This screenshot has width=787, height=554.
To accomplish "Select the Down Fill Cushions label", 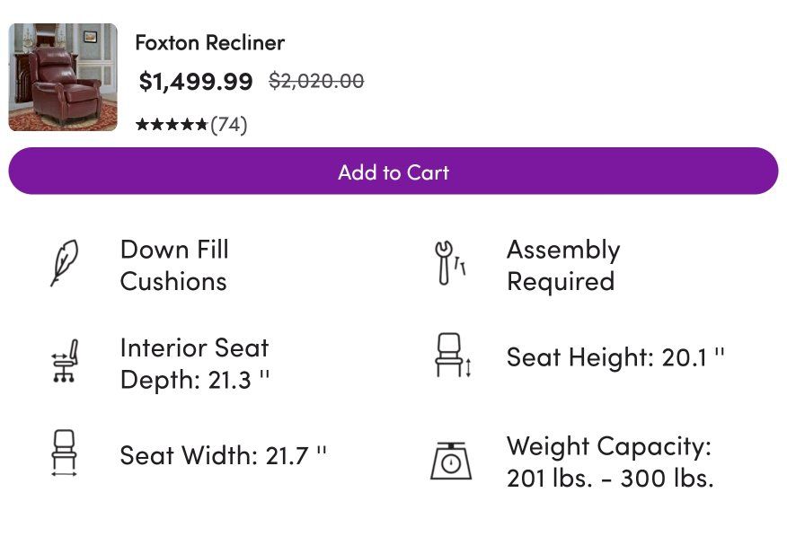I will [x=173, y=265].
